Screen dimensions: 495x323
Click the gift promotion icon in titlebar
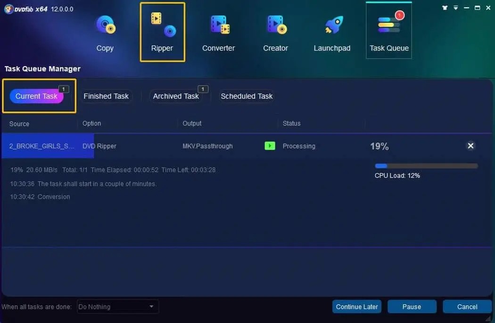[444, 8]
